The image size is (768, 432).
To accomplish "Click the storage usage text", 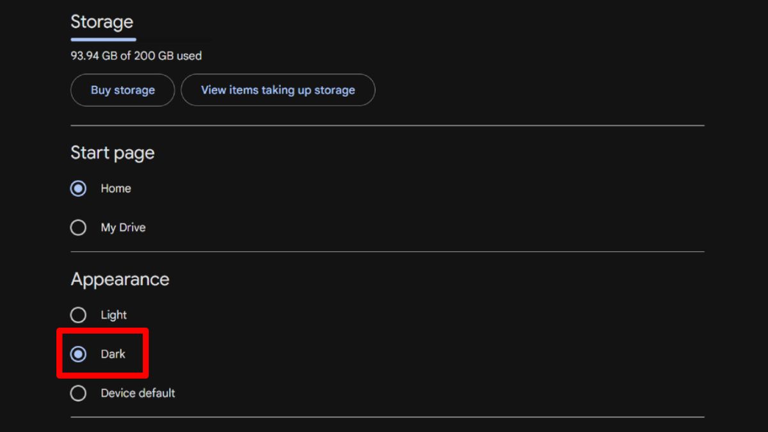I will pos(135,56).
